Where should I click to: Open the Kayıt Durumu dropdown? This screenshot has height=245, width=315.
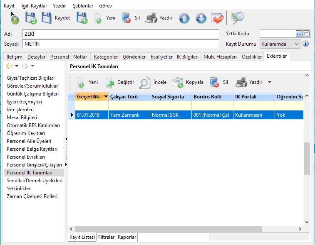(297, 44)
